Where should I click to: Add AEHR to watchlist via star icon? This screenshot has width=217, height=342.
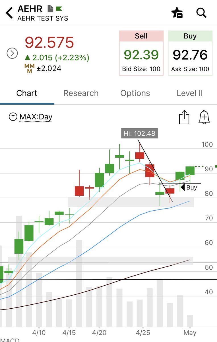click(x=177, y=13)
